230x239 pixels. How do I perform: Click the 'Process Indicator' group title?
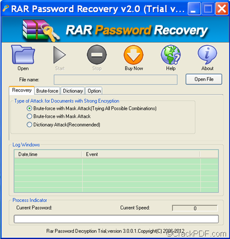[x=30, y=200]
